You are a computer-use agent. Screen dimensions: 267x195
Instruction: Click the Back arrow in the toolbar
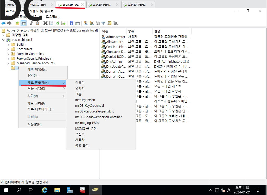click(x=3, y=23)
